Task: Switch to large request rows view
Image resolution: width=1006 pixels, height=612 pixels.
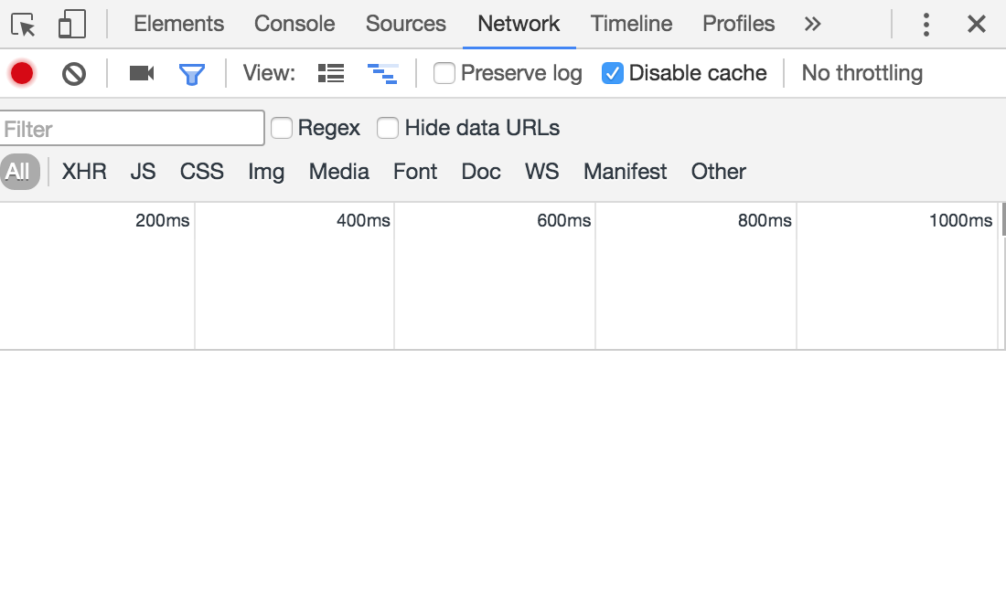Action: (331, 73)
